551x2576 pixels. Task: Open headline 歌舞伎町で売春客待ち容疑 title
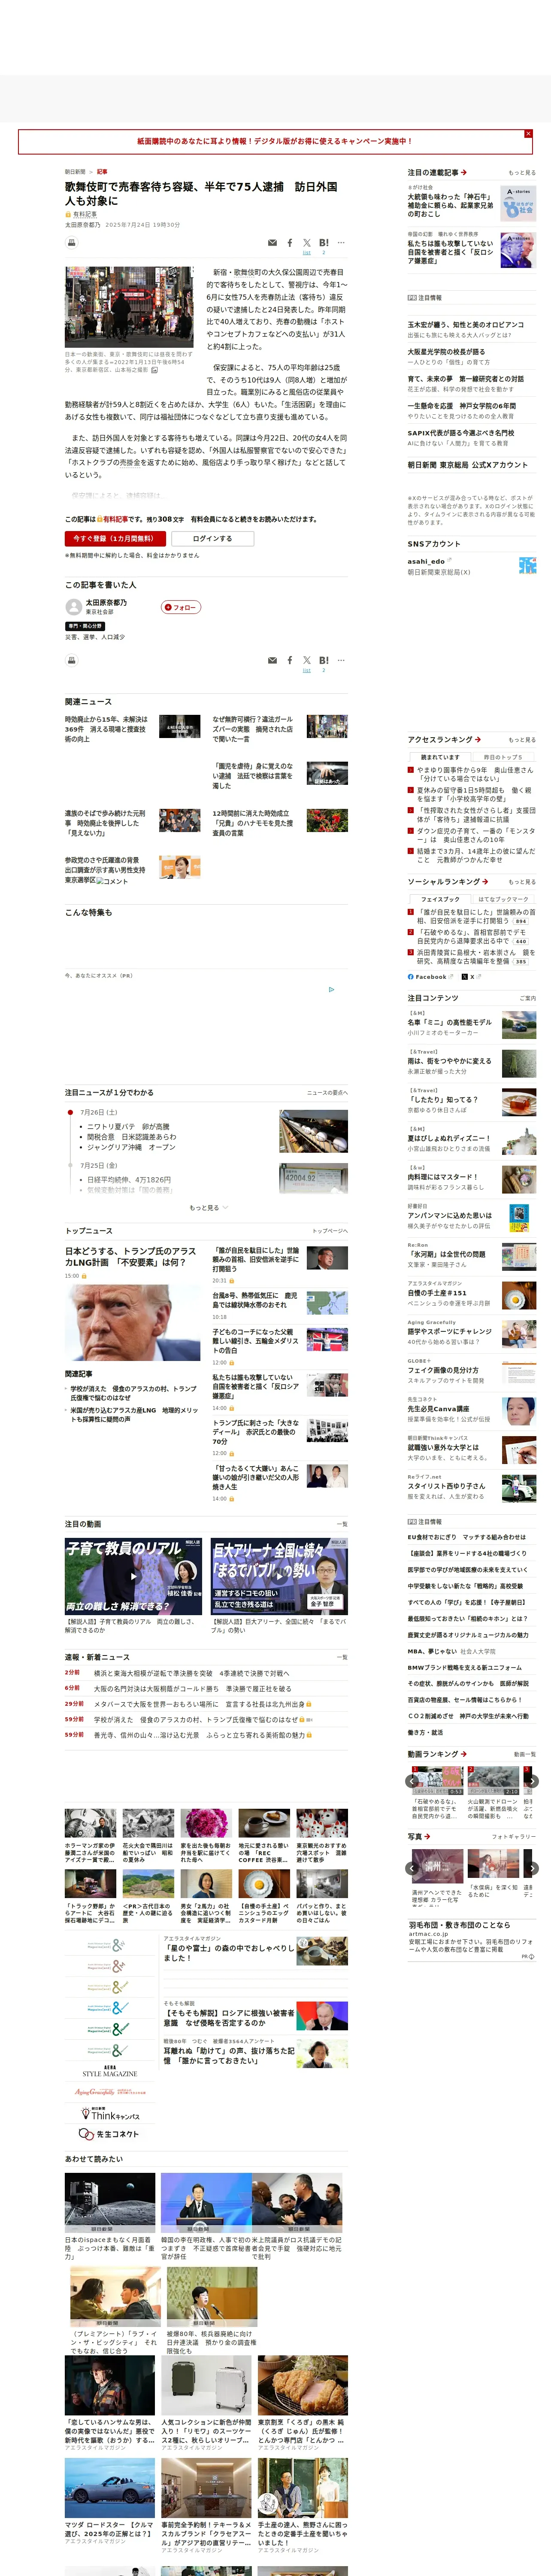pos(201,194)
